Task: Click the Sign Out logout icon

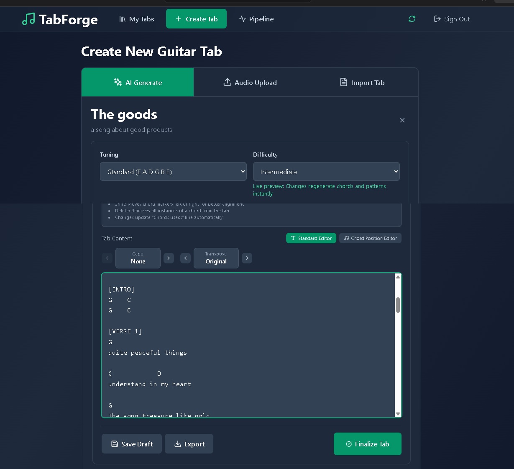Action: click(437, 19)
